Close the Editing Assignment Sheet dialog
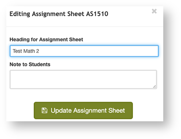The image size is (181, 139). [x=154, y=11]
